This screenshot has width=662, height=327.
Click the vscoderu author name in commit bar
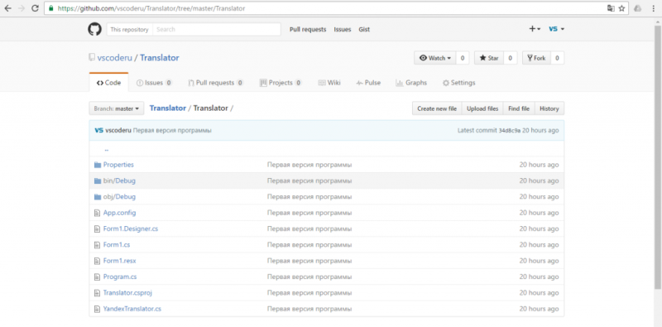coord(118,131)
